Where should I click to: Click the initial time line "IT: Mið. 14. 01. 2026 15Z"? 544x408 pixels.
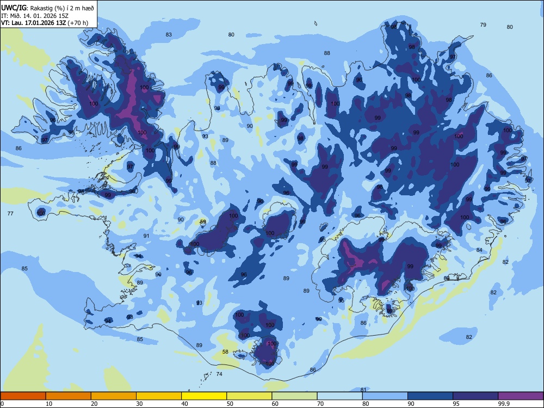click(35, 16)
